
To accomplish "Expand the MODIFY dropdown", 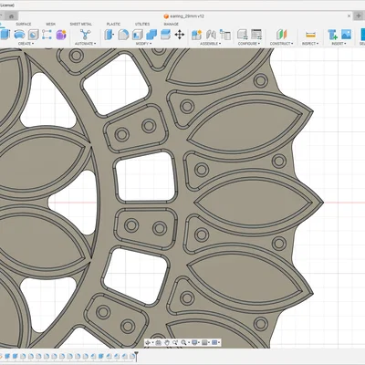I will coord(143,44).
